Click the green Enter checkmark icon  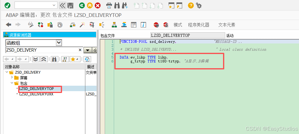click(8, 5)
